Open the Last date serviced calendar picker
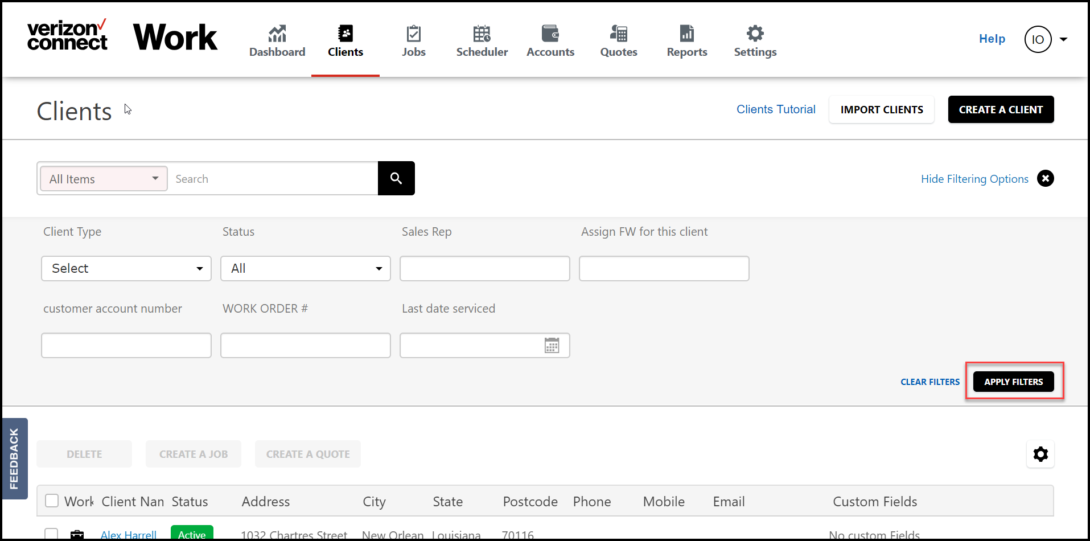This screenshot has height=541, width=1090. pos(552,345)
